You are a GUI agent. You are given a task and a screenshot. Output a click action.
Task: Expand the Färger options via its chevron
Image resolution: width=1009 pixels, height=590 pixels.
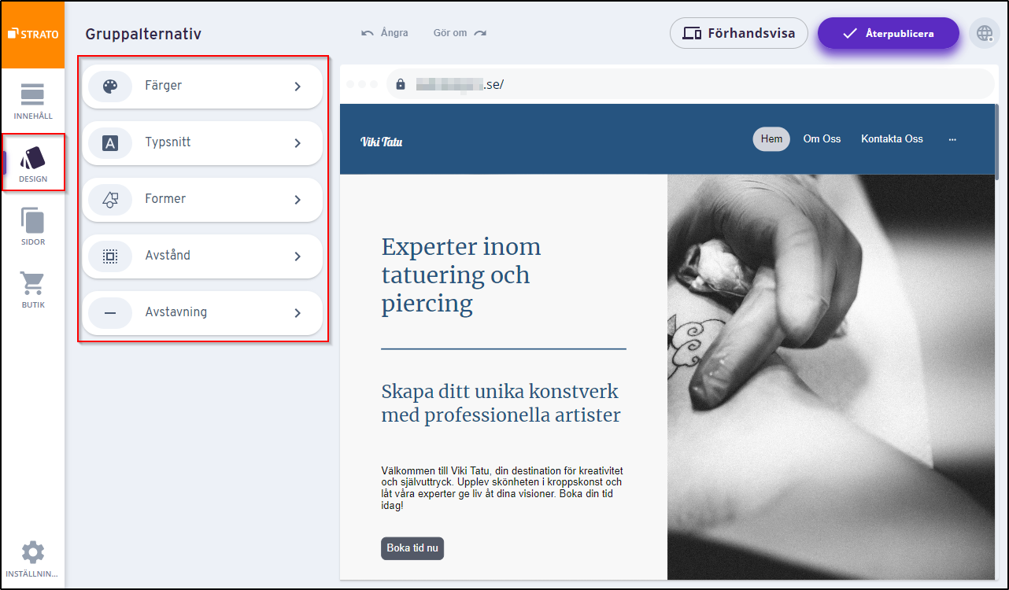coord(298,86)
